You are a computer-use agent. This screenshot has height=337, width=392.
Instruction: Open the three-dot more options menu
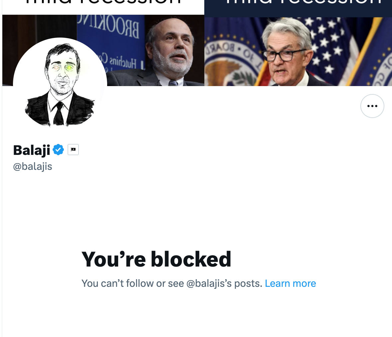pos(372,106)
